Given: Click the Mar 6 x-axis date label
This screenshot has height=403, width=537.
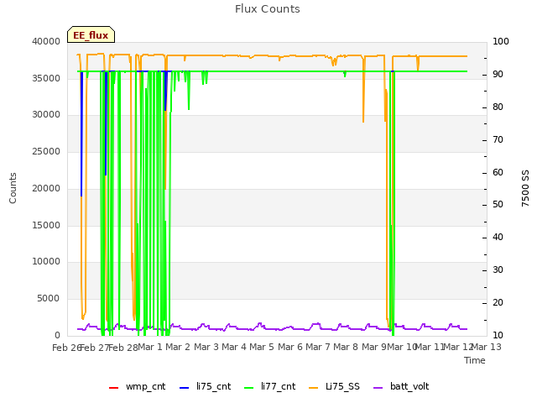Looking at the screenshot, I should click(x=290, y=347).
